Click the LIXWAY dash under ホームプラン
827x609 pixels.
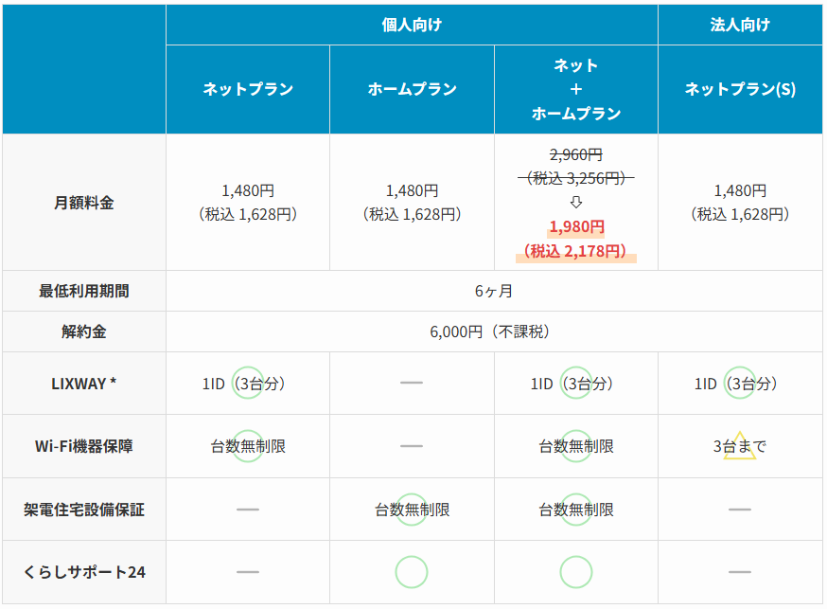412,383
